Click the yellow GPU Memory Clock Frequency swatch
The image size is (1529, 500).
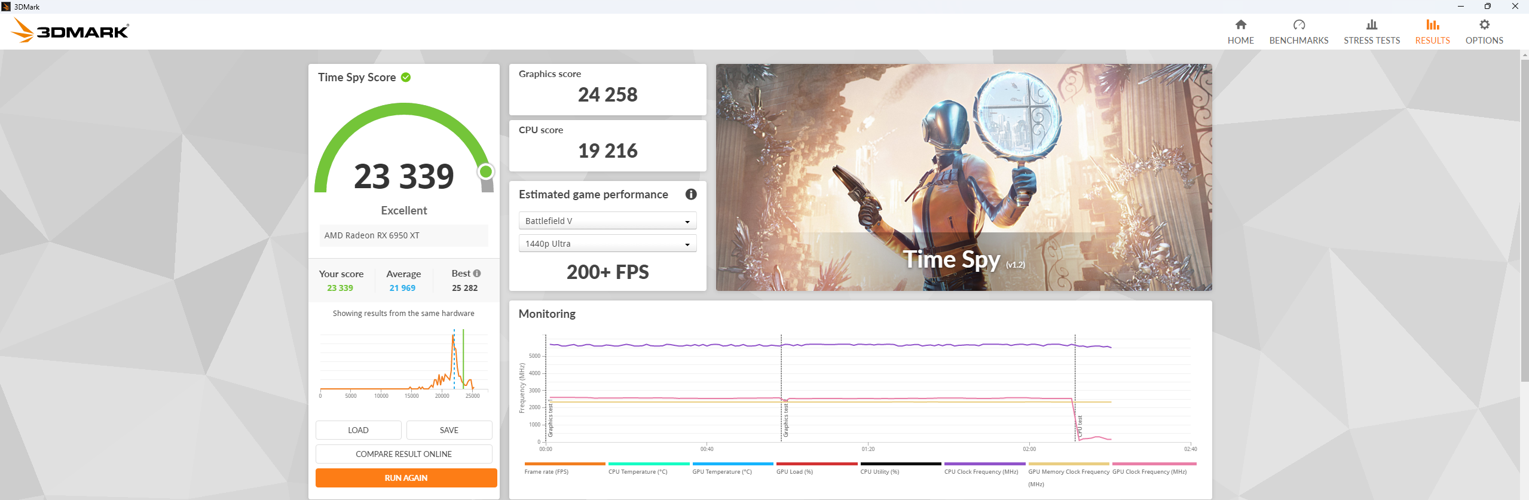(x=1069, y=464)
